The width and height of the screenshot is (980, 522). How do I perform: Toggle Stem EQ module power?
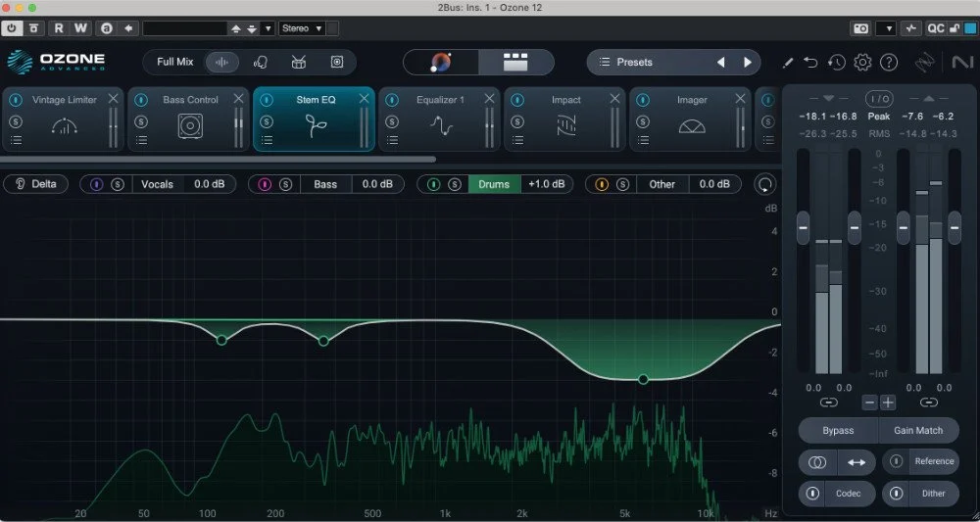pos(267,100)
